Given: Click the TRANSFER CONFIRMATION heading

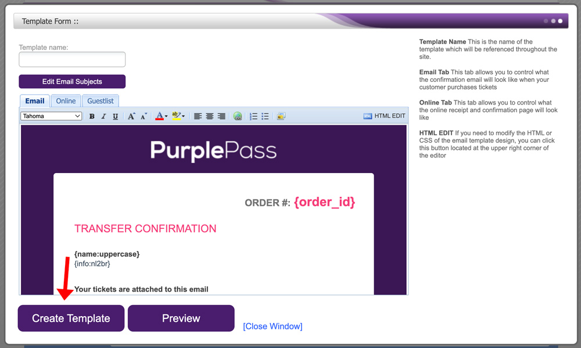Looking at the screenshot, I should 145,229.
